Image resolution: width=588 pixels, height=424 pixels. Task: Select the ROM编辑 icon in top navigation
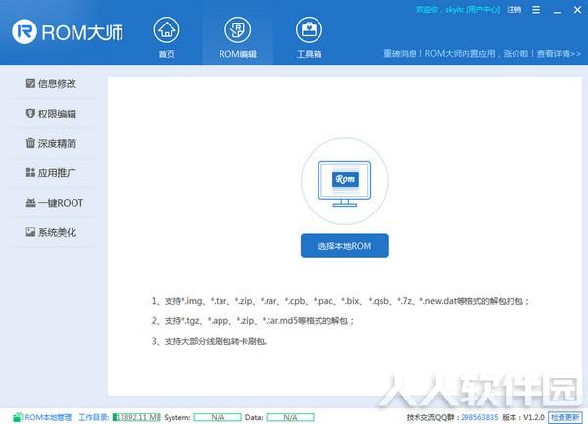pyautogui.click(x=238, y=29)
